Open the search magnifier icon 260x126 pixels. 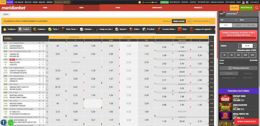(x=257, y=7)
